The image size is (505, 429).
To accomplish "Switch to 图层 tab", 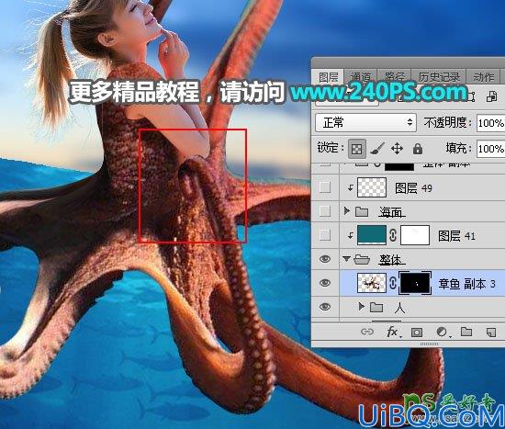I will [328, 77].
